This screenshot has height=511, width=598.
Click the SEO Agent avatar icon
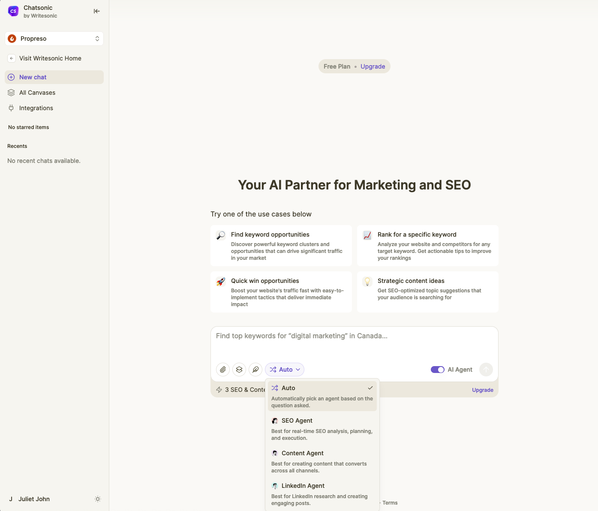pyautogui.click(x=275, y=421)
